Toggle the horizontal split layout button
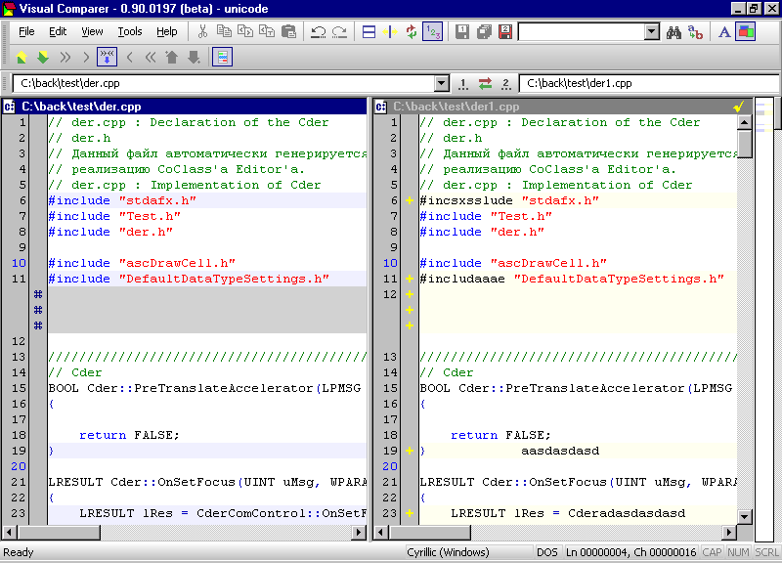Viewport: 782px width, 563px height. click(369, 31)
